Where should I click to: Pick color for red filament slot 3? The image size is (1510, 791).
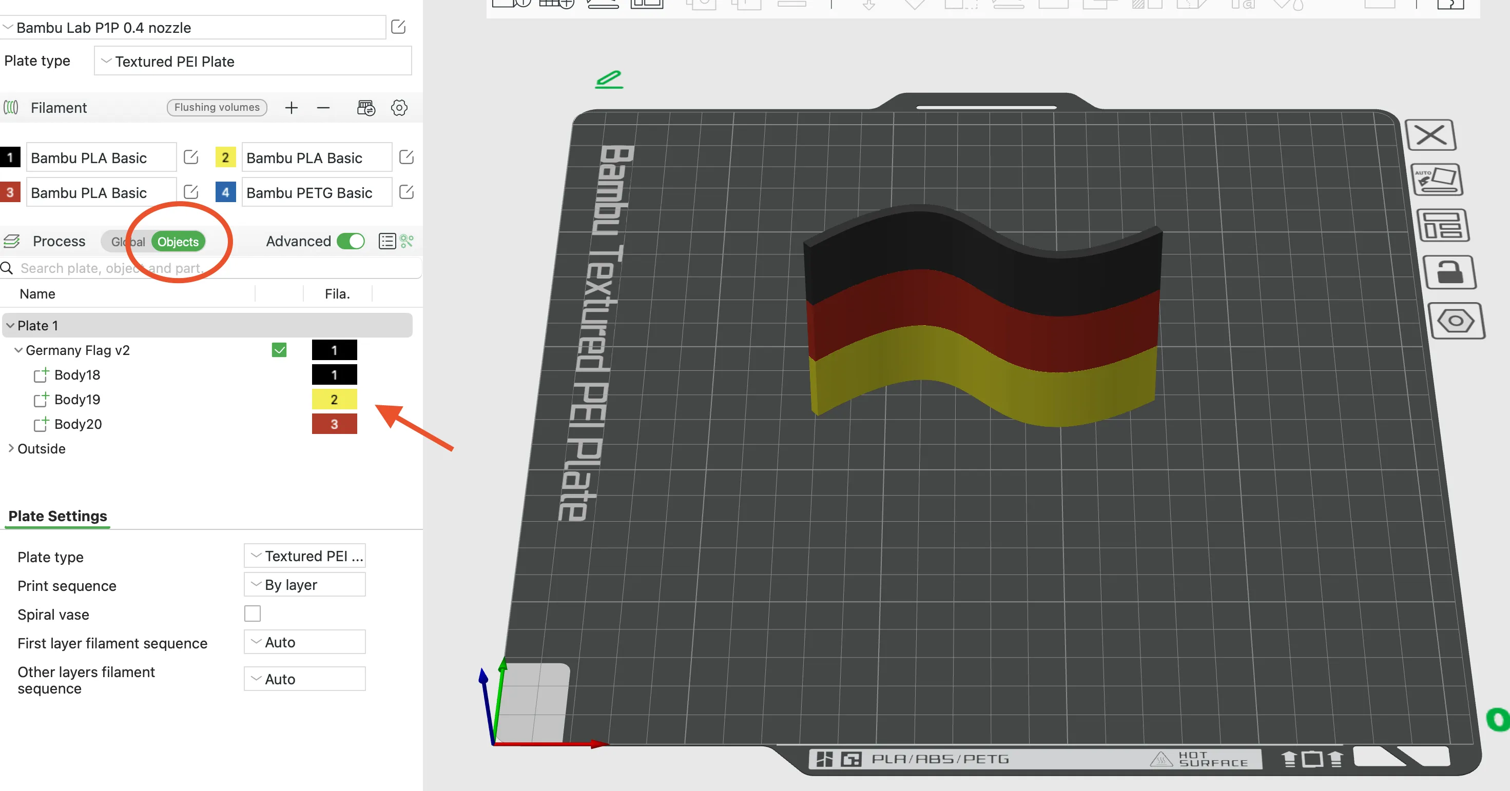(x=10, y=192)
